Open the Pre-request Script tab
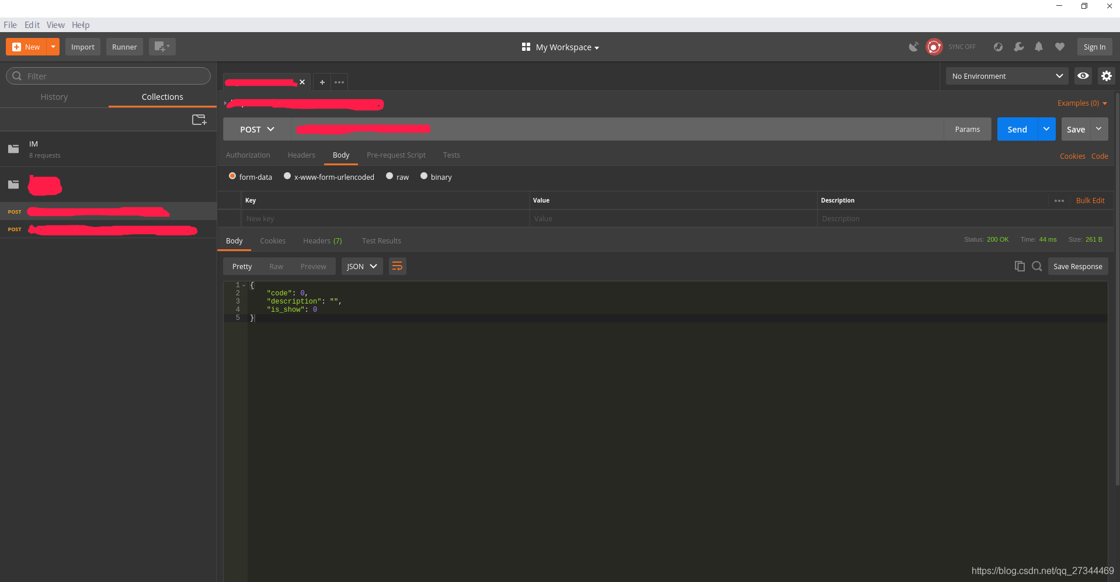Screen dimensions: 1120x582 pyautogui.click(x=395, y=155)
